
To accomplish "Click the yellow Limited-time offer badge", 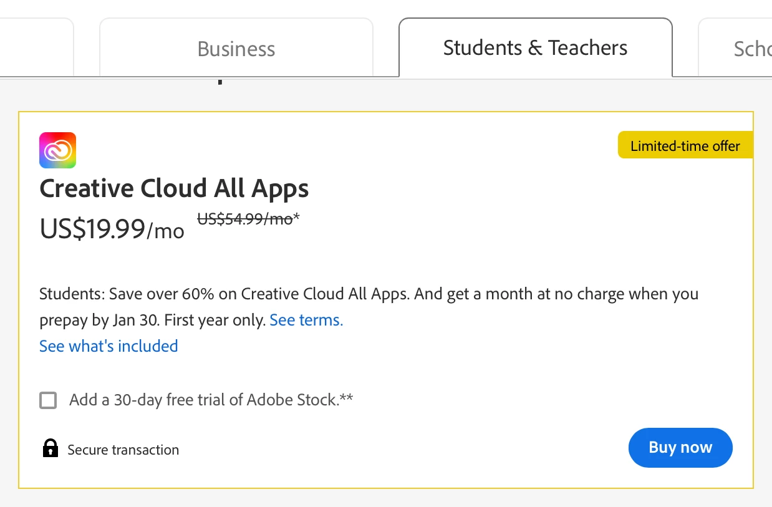I will [685, 146].
